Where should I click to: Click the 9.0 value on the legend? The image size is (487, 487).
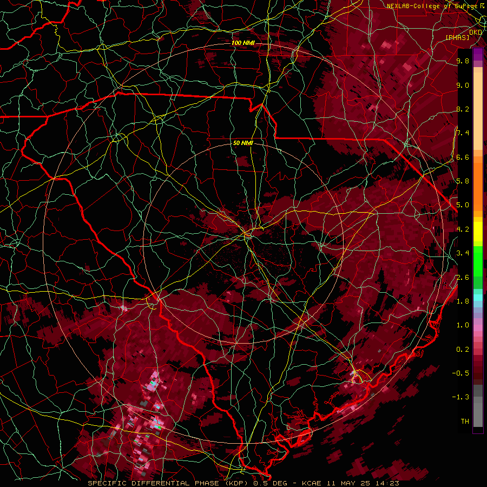point(463,85)
